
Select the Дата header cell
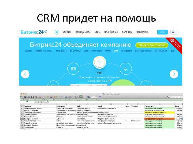pos(179,106)
